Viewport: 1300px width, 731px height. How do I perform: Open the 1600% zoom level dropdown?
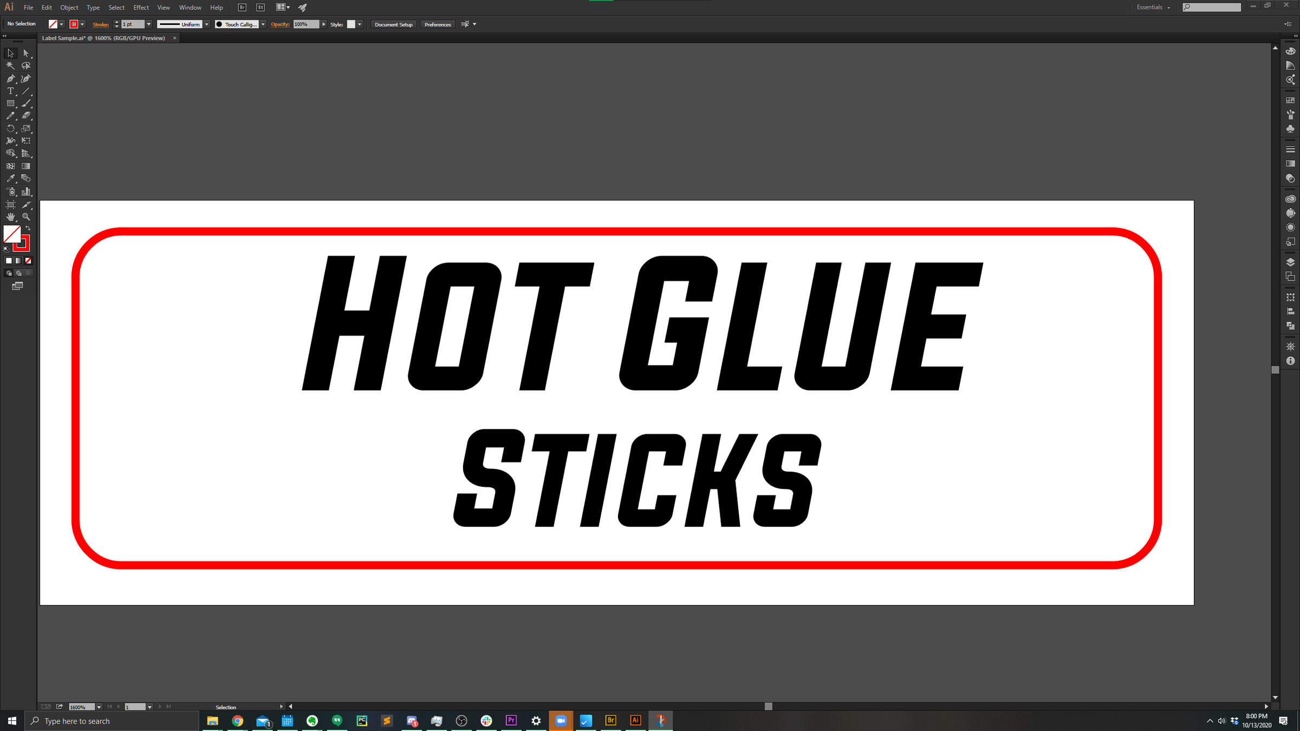[x=99, y=707]
